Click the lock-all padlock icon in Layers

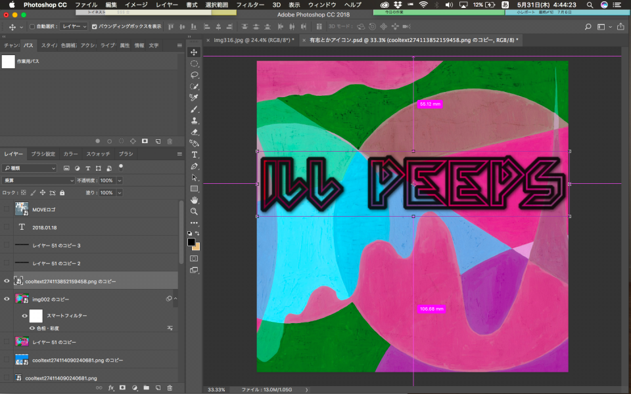coord(62,193)
